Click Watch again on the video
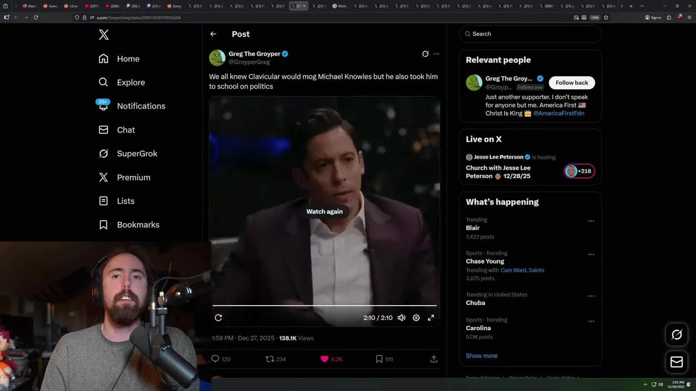 [x=325, y=211]
